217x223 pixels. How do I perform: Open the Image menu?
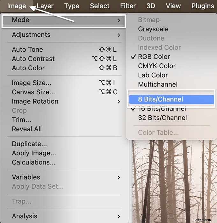tap(17, 6)
